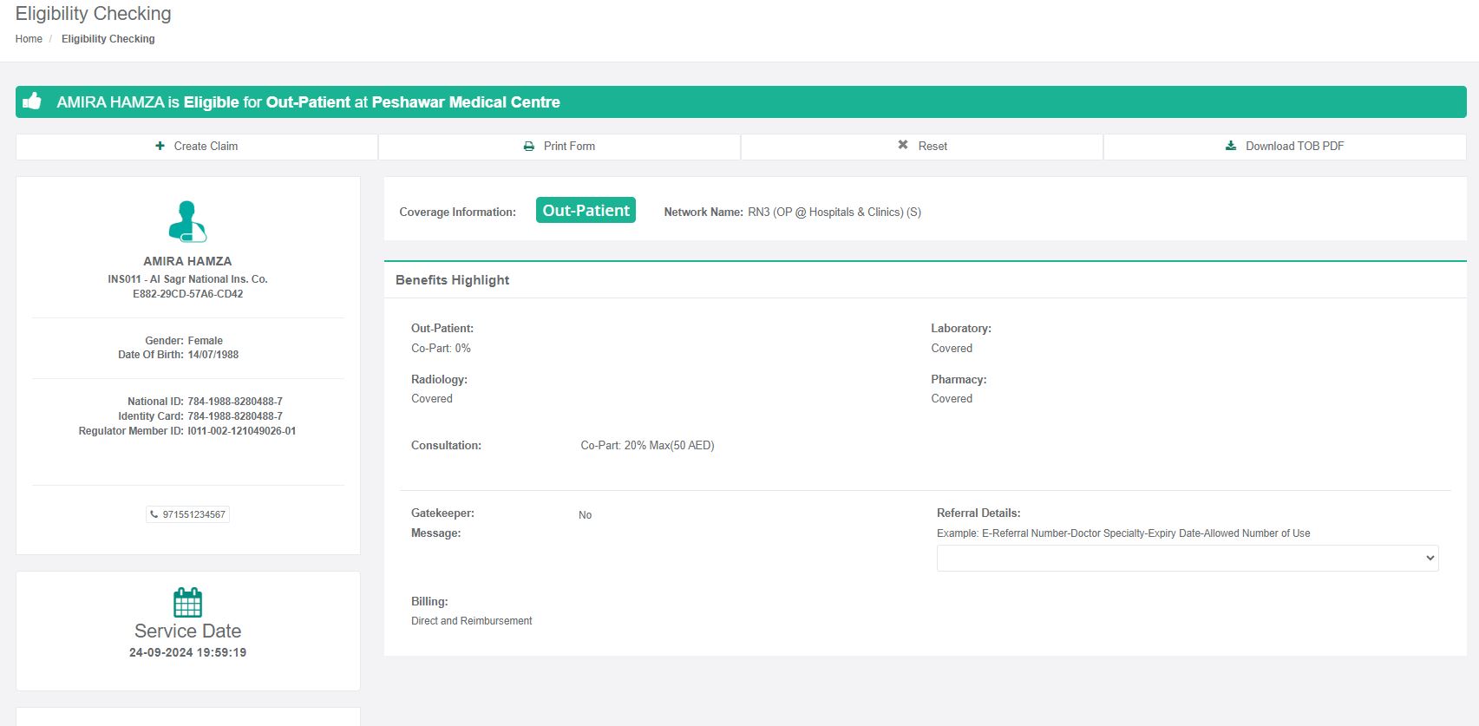
Task: Click the patient name AMIRA HAMZA in card
Action: click(187, 261)
